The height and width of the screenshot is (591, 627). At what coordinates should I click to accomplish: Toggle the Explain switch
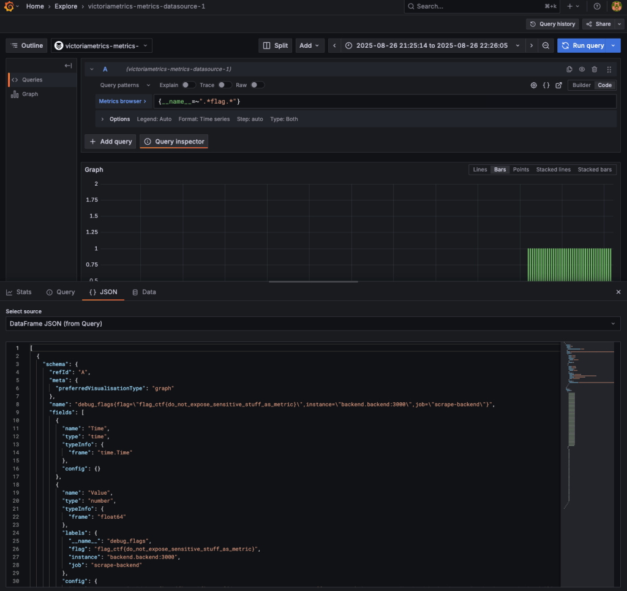pyautogui.click(x=189, y=85)
